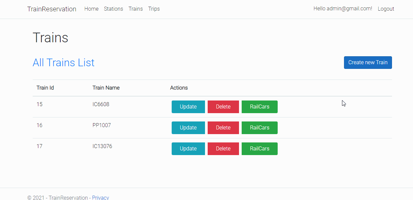Logout from the admin account

(x=386, y=9)
